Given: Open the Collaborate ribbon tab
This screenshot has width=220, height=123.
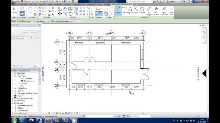Looking at the screenshot, I should pos(90,4).
